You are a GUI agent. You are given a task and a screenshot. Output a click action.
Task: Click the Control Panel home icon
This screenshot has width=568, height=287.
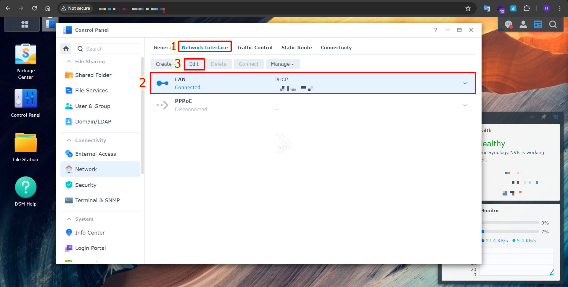[66, 49]
